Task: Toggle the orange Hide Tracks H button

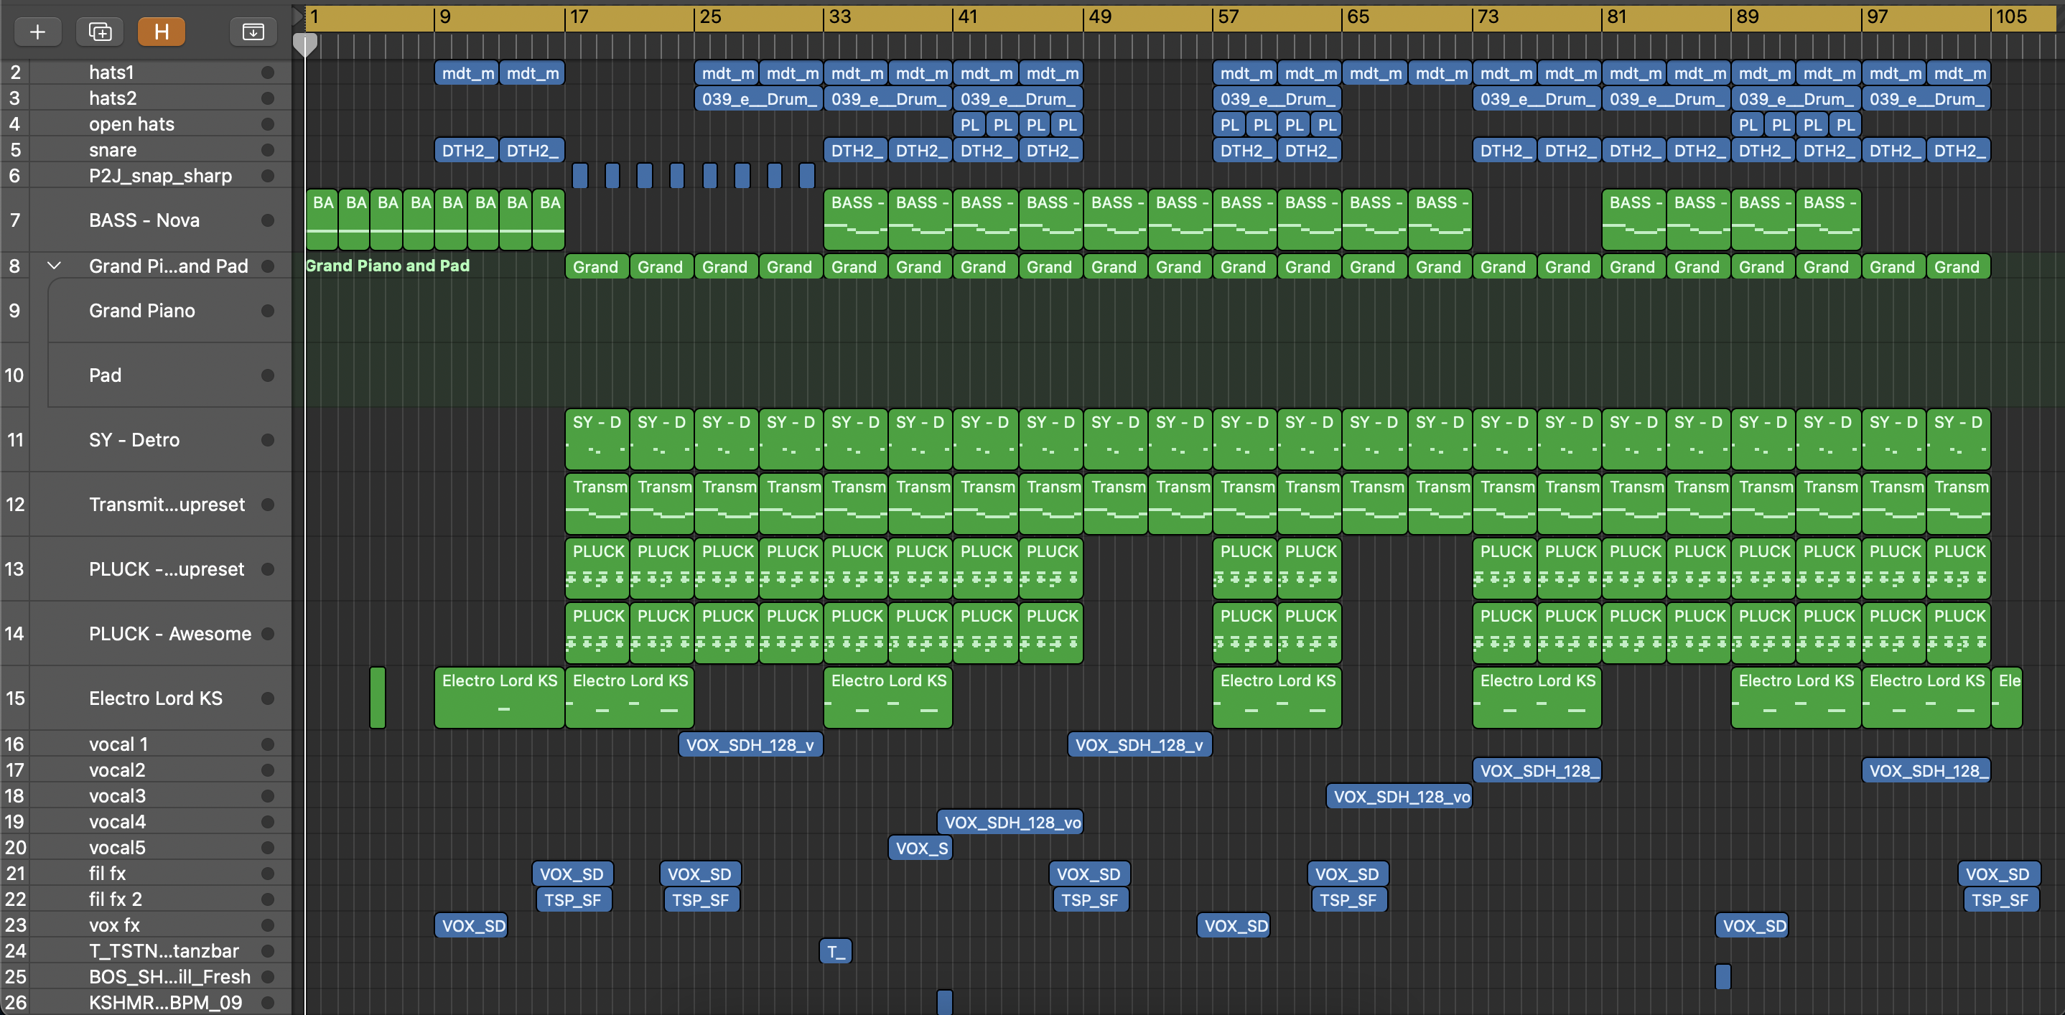Action: 161,32
